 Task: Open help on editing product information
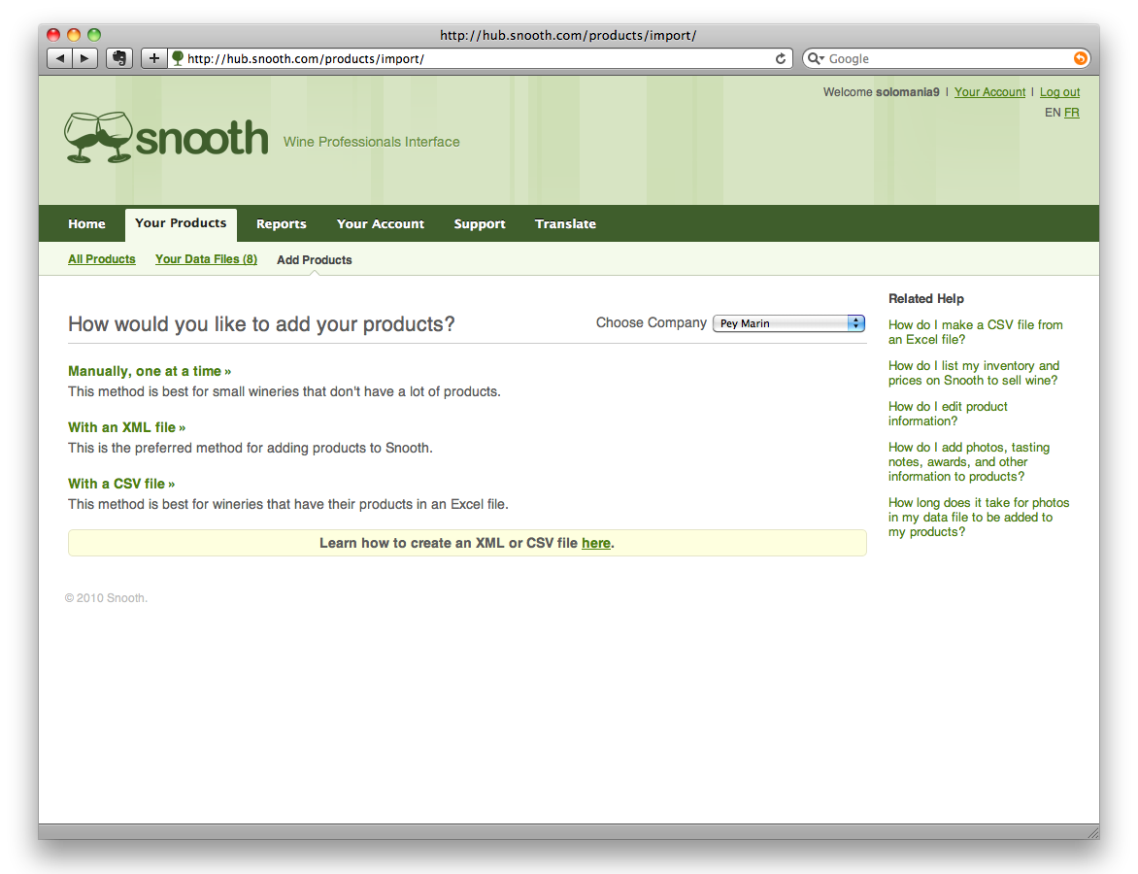pyautogui.click(x=948, y=414)
